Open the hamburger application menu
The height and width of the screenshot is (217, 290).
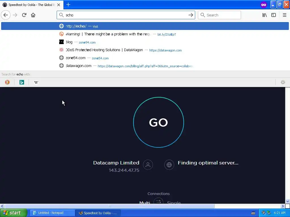[284, 15]
